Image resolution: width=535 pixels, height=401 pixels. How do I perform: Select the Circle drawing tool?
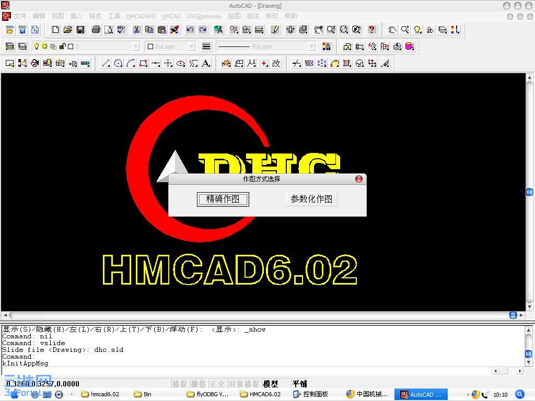(119, 63)
